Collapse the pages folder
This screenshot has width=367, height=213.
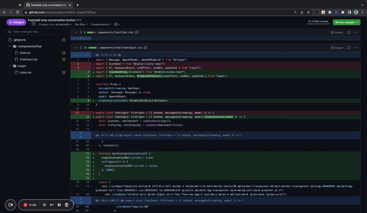click(10, 66)
